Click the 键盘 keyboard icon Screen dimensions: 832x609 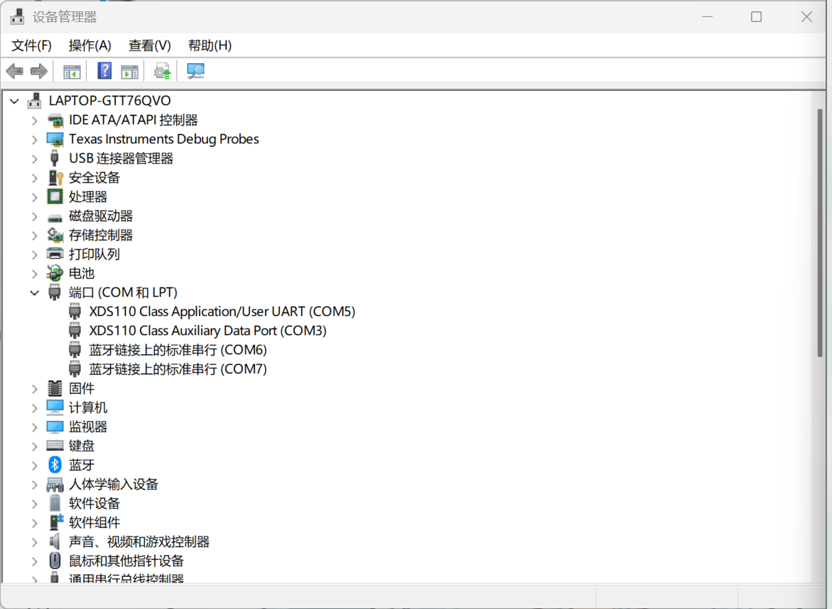(x=55, y=446)
